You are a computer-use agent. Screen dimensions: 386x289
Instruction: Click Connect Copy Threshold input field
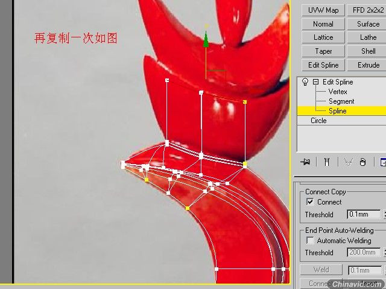click(364, 215)
